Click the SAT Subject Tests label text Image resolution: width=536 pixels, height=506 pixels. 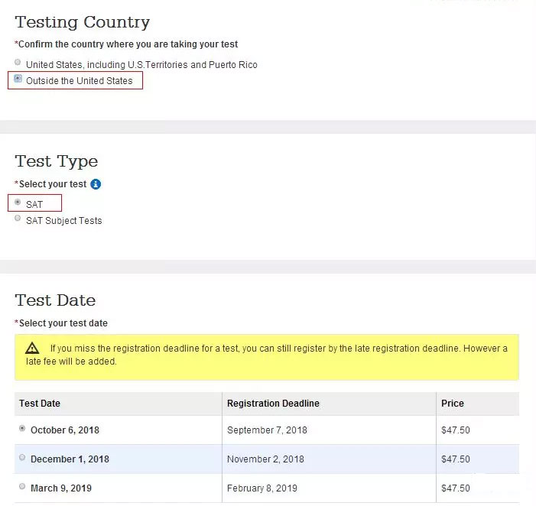pyautogui.click(x=64, y=221)
